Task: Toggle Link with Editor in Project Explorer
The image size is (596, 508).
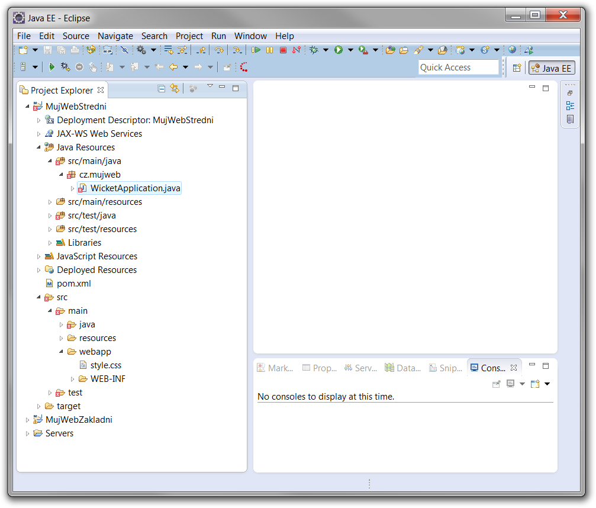Action: coord(175,89)
